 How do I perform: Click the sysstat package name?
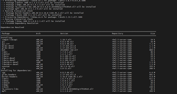coord(6,66)
